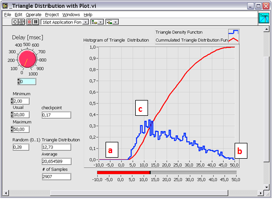Click the 1,0 label on the graph Y axis
The image size is (272, 199).
pos(92,47)
